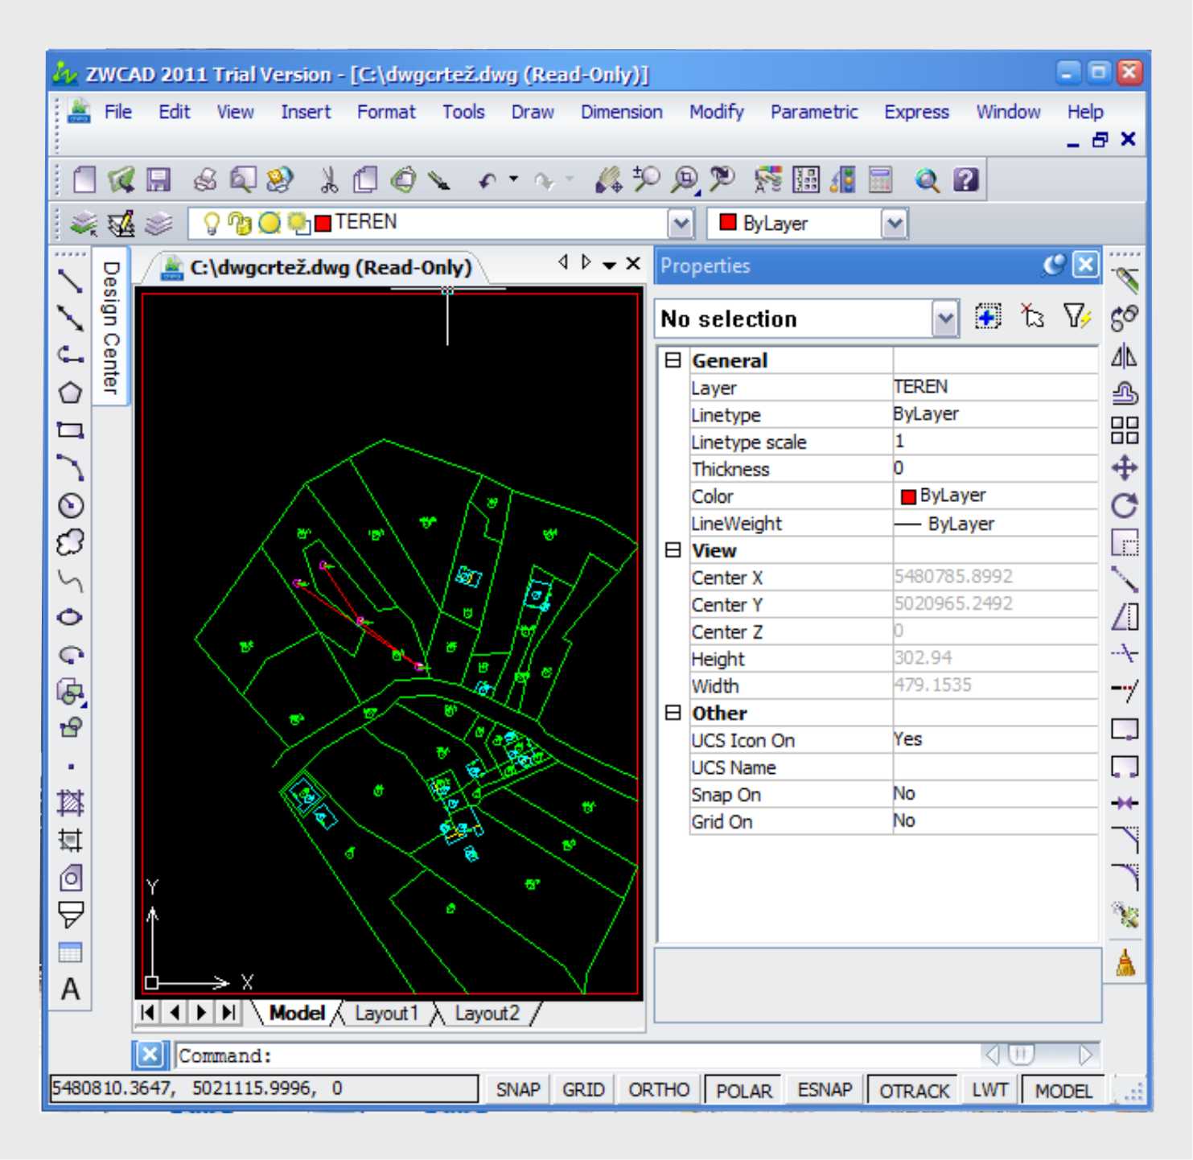Open the File menu
Image resolution: width=1193 pixels, height=1160 pixels.
tap(118, 112)
